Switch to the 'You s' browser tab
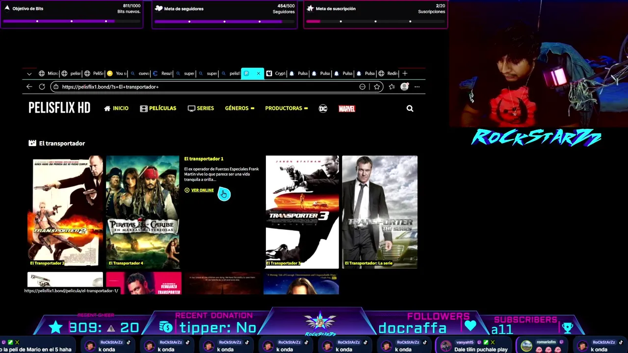628x353 pixels. click(117, 74)
